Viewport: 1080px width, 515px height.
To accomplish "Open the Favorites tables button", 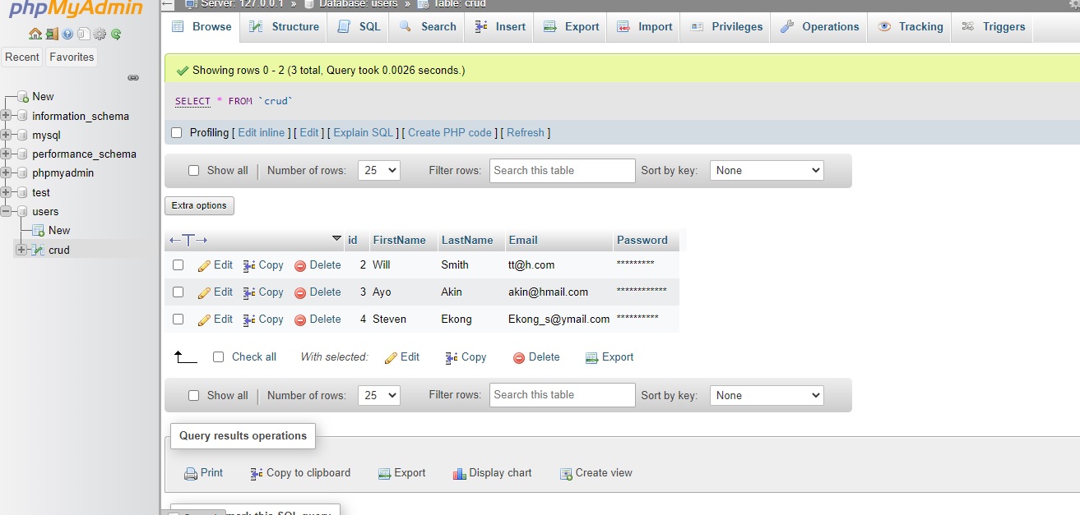I will [x=72, y=57].
